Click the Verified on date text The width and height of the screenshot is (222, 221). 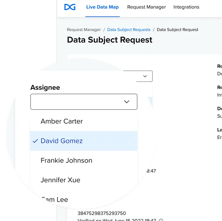coord(117,220)
